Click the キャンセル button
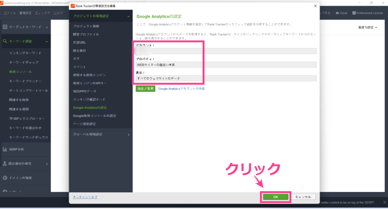 303,197
